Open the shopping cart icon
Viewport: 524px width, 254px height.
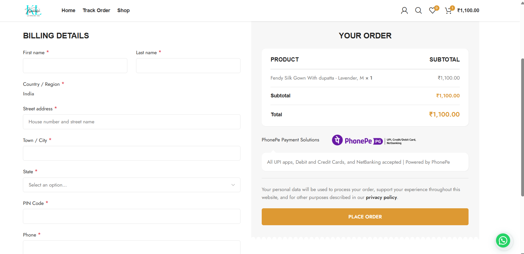[x=448, y=11]
